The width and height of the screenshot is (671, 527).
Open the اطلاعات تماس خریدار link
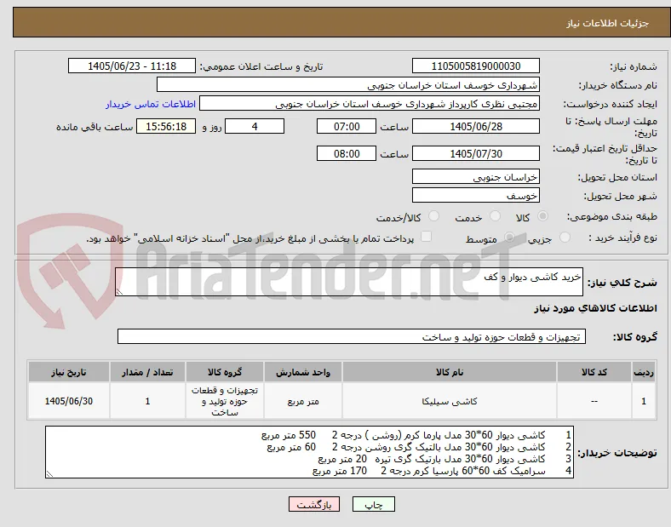[x=151, y=104]
